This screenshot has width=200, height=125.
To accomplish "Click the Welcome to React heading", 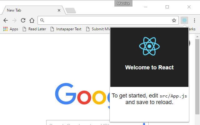I will pyautogui.click(x=149, y=67).
